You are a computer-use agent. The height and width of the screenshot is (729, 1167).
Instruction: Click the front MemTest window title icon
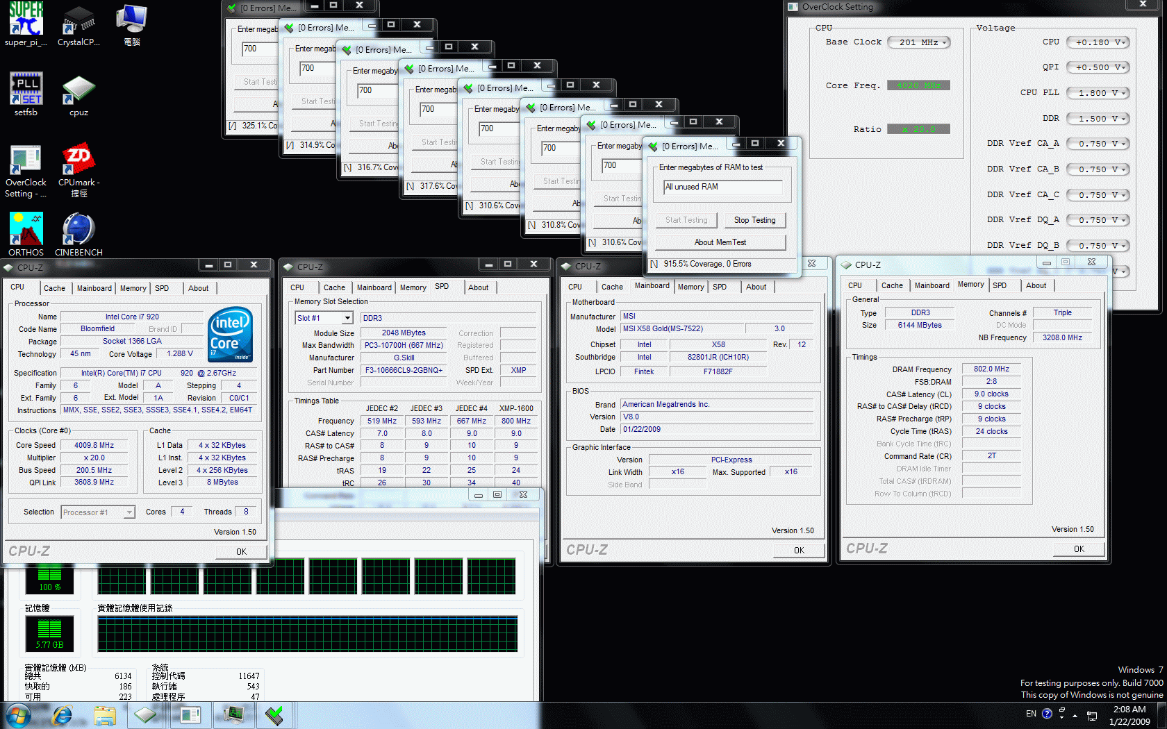pyautogui.click(x=653, y=146)
